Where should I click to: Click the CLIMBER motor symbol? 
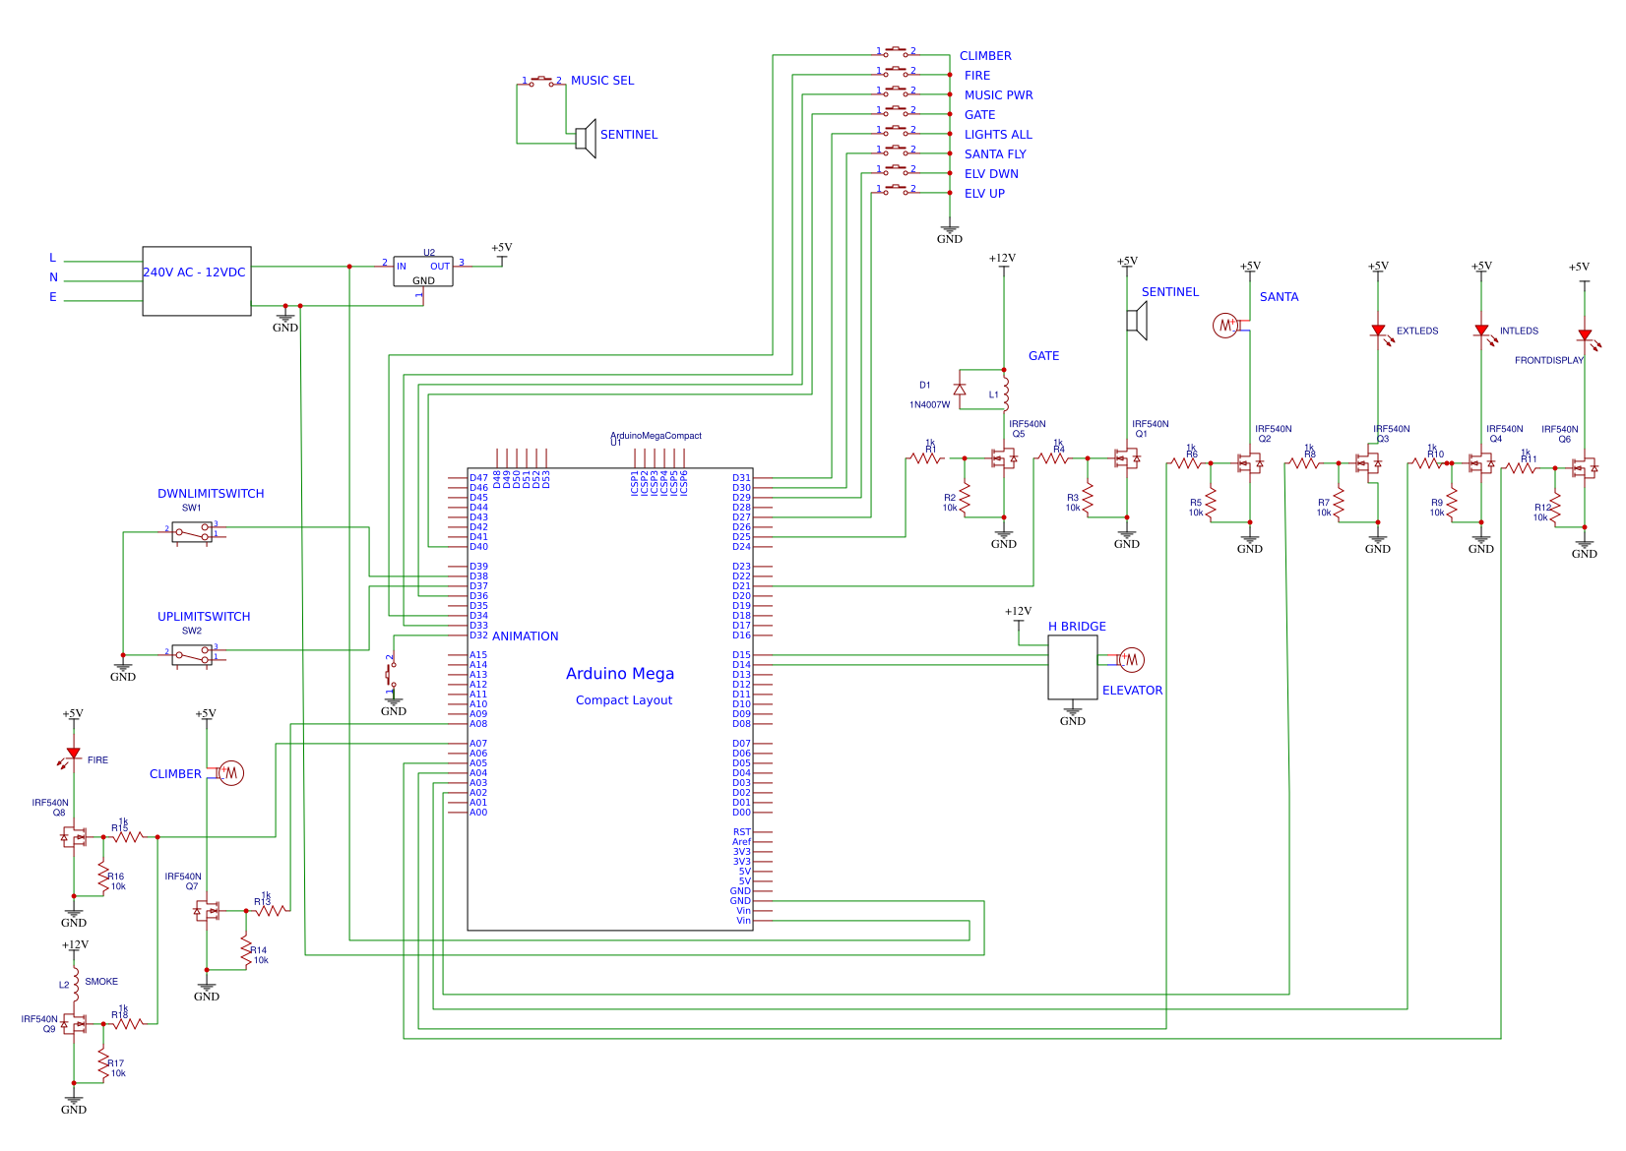[x=230, y=772]
